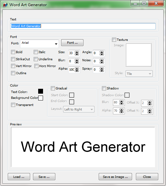Click inside the Text input field
This screenshot has height=186, width=166.
[83, 26]
